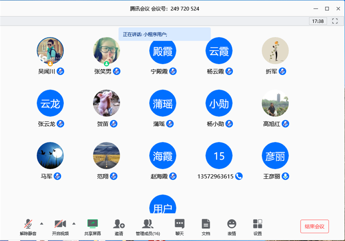Click the name label 王彦丽
This screenshot has width=345, height=241.
272,176
